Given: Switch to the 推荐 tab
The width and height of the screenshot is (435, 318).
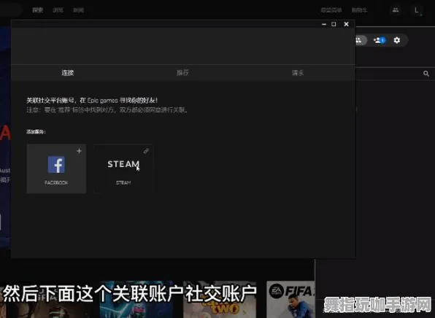Looking at the screenshot, I should (x=182, y=73).
